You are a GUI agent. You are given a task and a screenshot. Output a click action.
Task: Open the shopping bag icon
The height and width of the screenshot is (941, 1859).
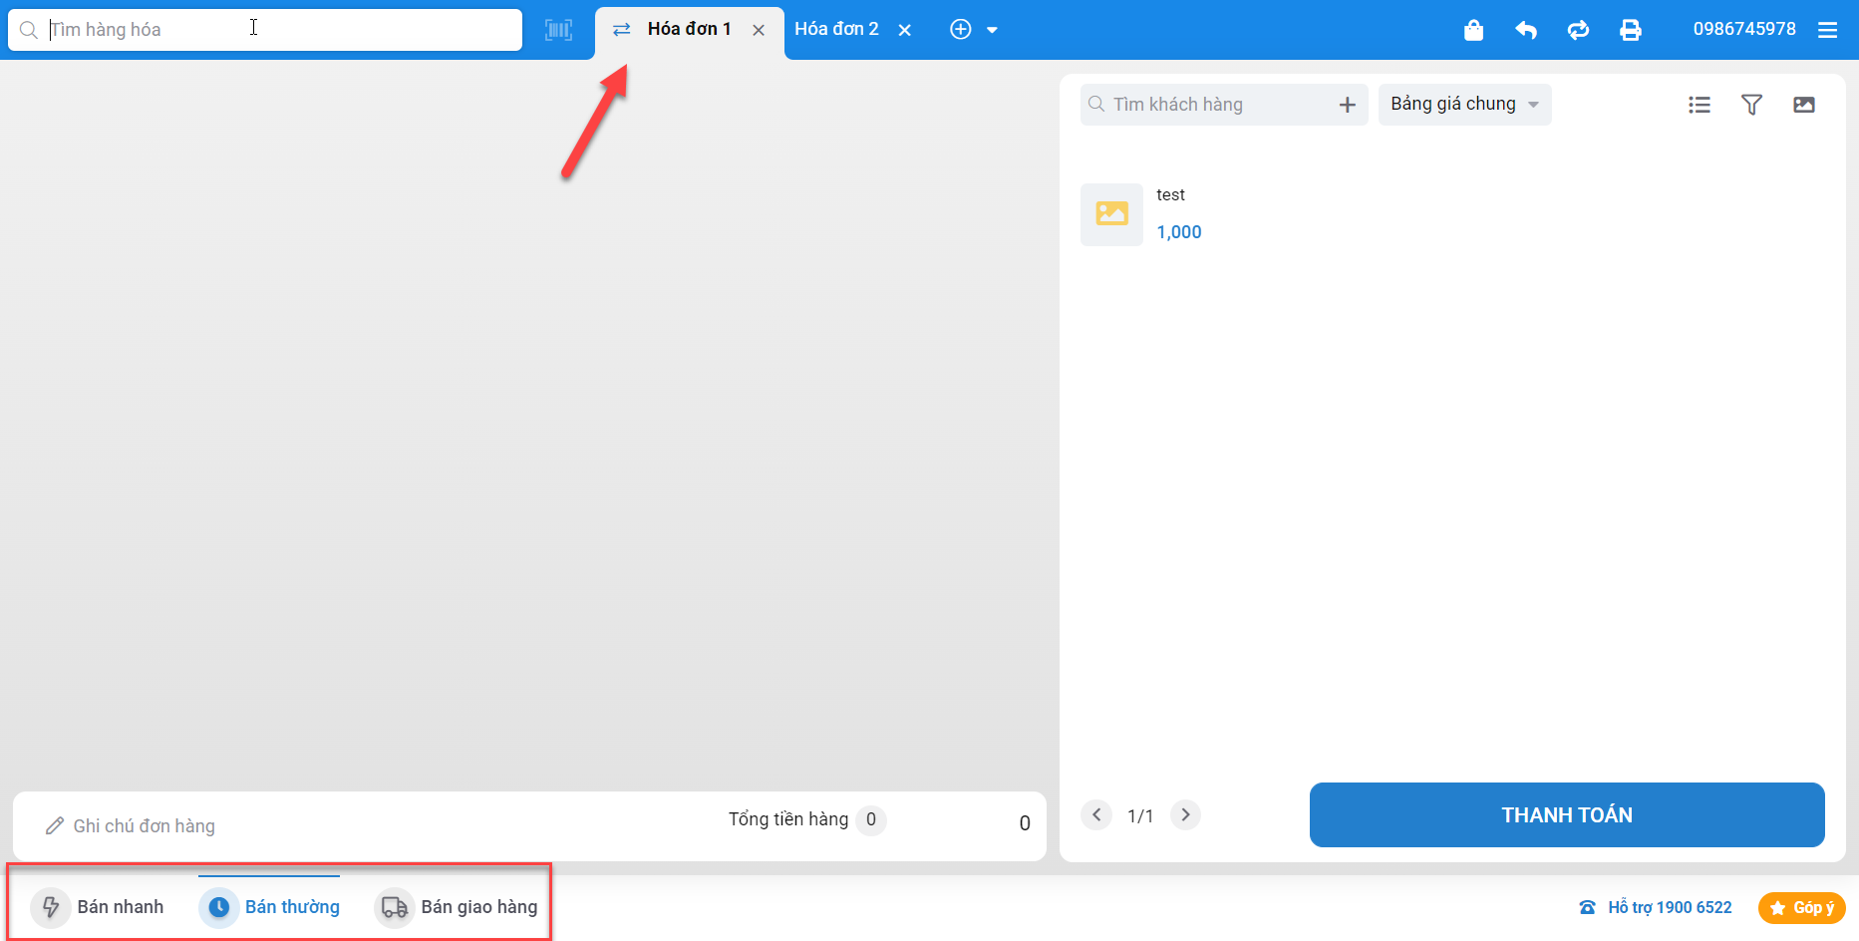point(1473,30)
